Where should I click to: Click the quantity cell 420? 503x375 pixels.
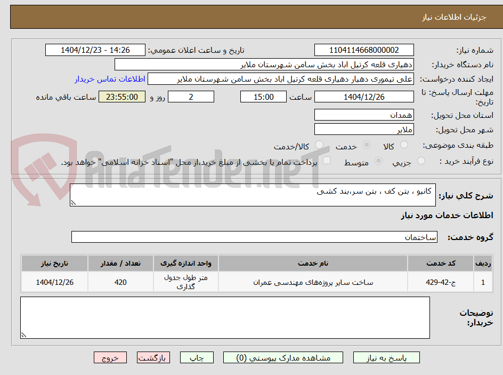coord(120,282)
